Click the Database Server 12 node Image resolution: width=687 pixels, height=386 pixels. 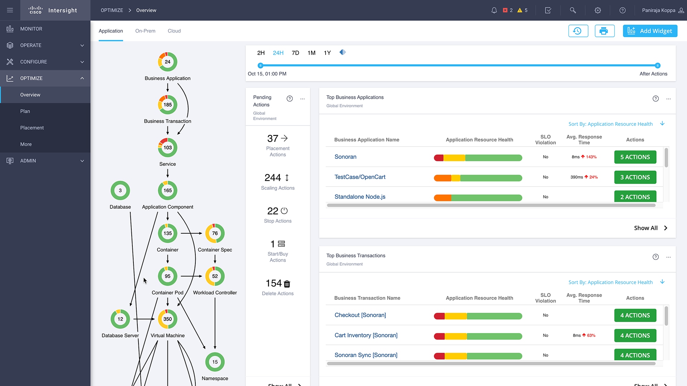120,319
